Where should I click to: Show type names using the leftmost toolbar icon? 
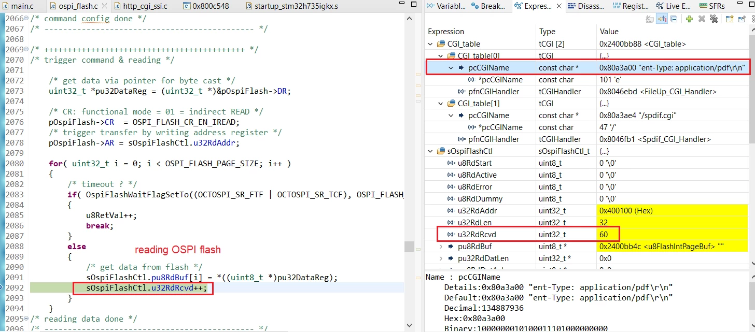click(x=650, y=19)
